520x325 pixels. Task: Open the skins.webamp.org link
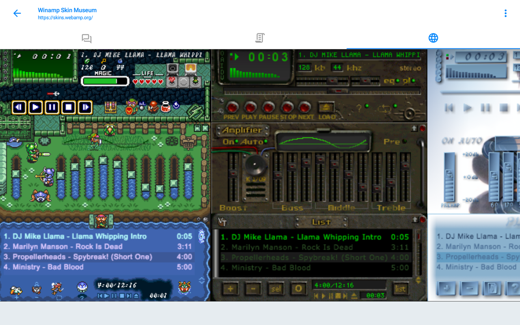[x=65, y=17]
